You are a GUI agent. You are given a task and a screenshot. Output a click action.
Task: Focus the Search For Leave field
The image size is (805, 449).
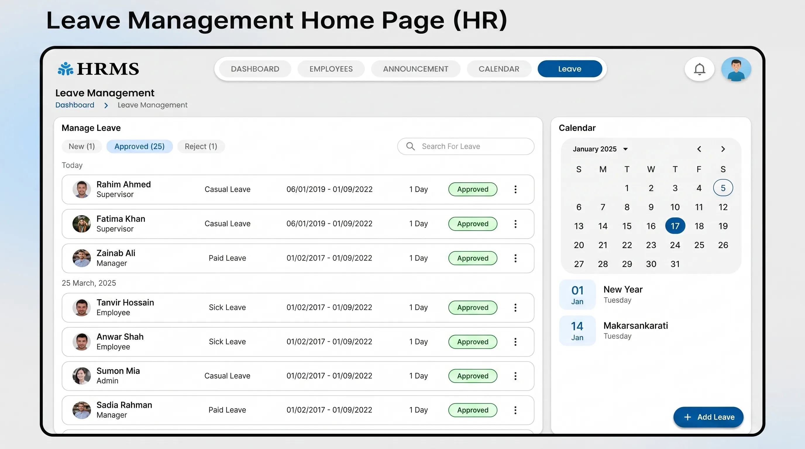466,146
